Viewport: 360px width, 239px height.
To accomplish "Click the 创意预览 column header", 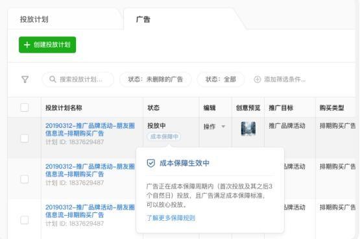I will point(248,108).
